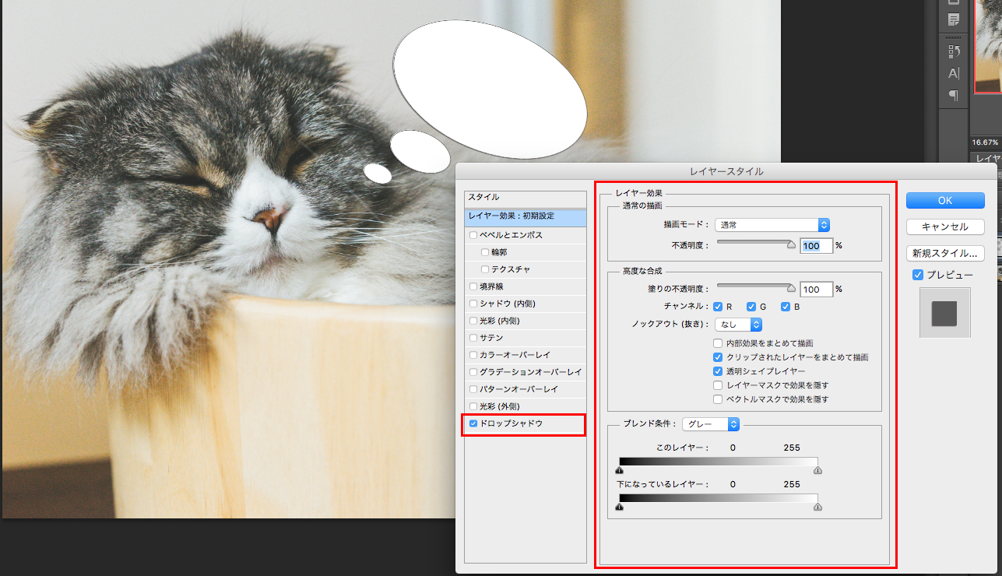Click the 塗りの不透明度 value field

tap(816, 290)
